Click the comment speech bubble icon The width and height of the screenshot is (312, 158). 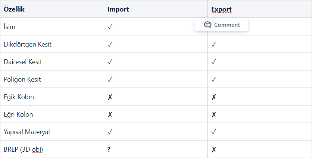click(x=208, y=25)
